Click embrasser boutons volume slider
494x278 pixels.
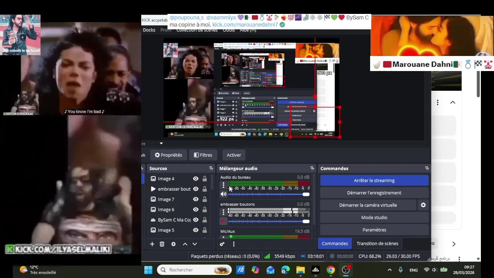269,221
